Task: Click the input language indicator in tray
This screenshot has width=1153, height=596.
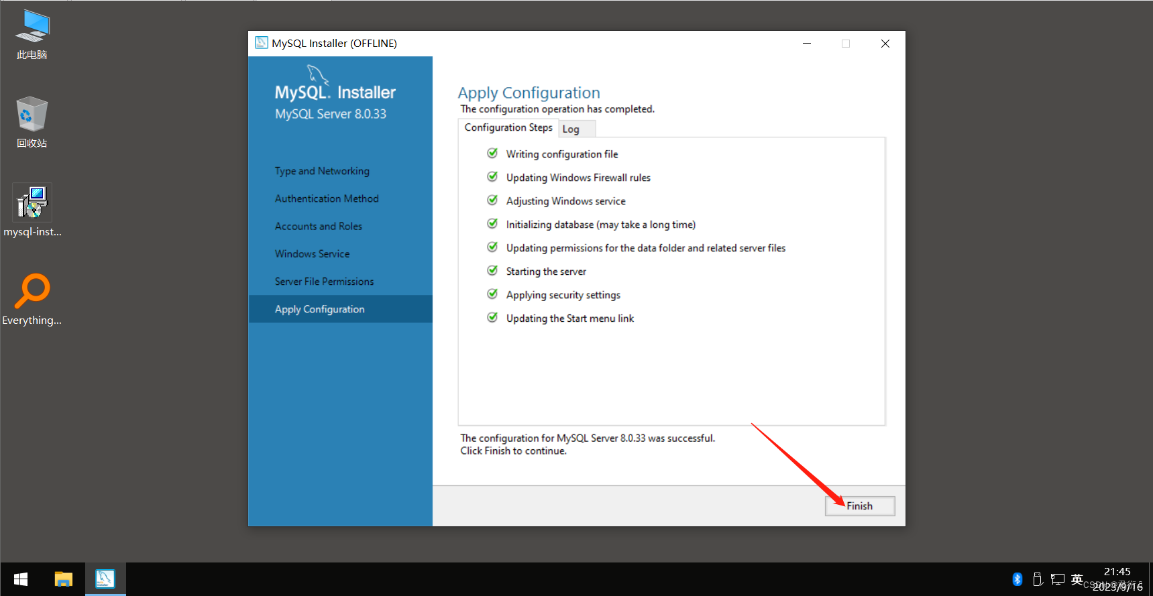Action: point(1077,579)
